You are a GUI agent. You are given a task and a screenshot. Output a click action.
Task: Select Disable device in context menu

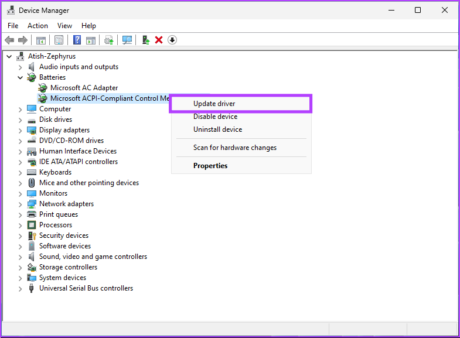point(215,117)
